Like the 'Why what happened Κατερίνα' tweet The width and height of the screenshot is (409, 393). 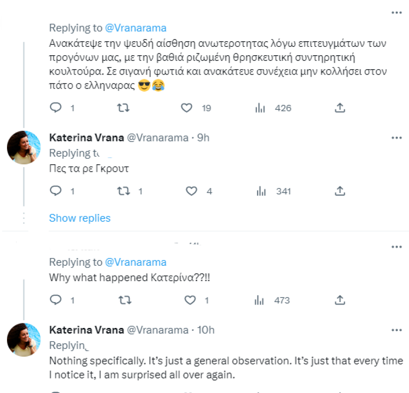(x=190, y=300)
